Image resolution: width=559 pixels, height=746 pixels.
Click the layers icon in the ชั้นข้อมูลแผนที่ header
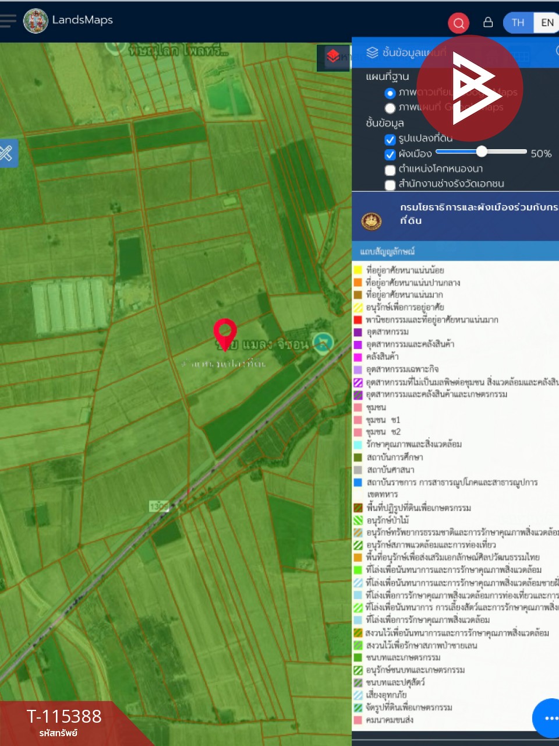(x=372, y=52)
